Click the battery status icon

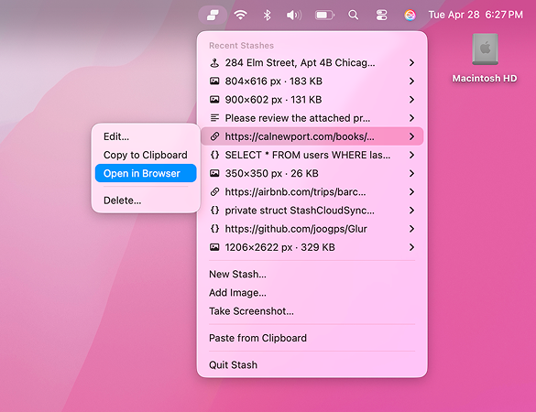pos(324,15)
